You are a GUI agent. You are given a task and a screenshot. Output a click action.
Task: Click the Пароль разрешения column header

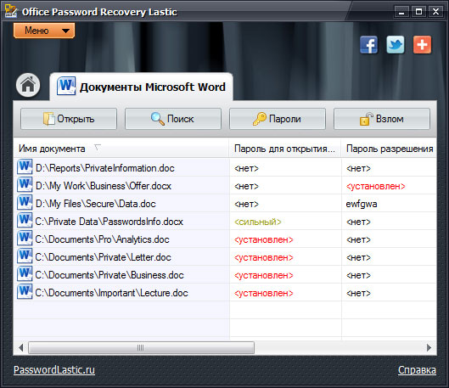pyautogui.click(x=389, y=149)
